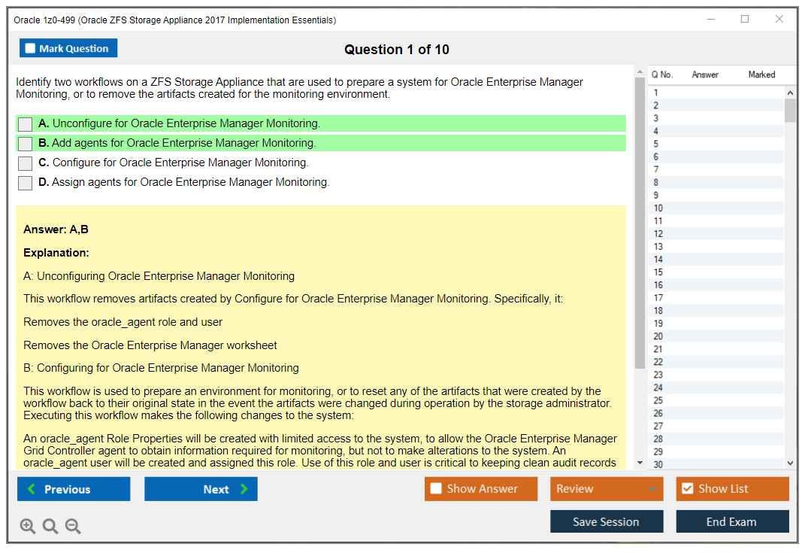
Task: Maximize the exam window
Action: [745, 19]
